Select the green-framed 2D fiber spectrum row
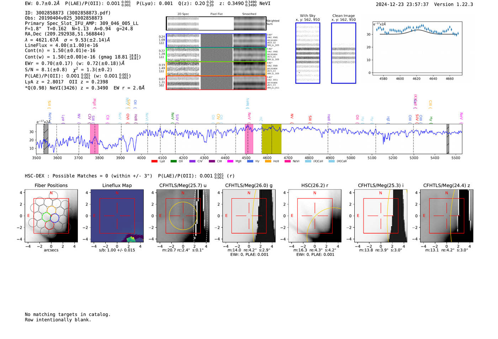This screenshot has height=339, width=498. [x=216, y=55]
